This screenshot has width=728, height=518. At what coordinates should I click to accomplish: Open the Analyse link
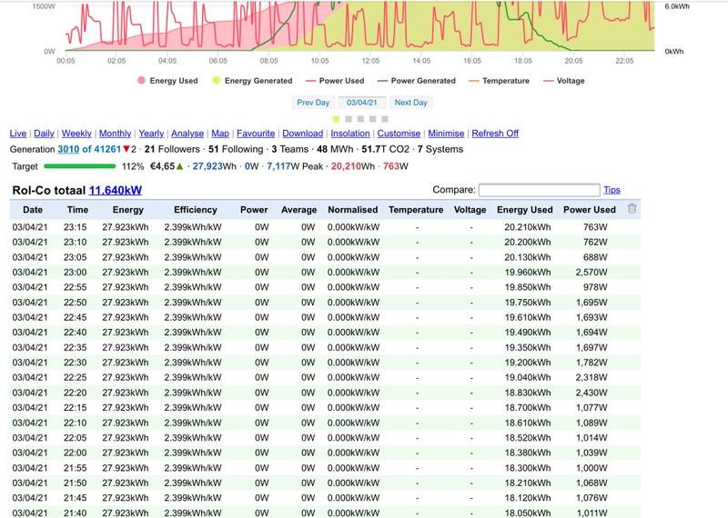tap(187, 134)
